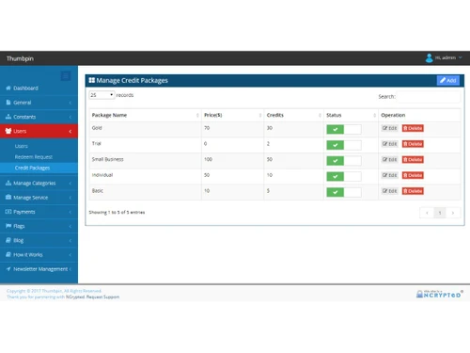Click the Showing 1 to 5 entries text

117,213
